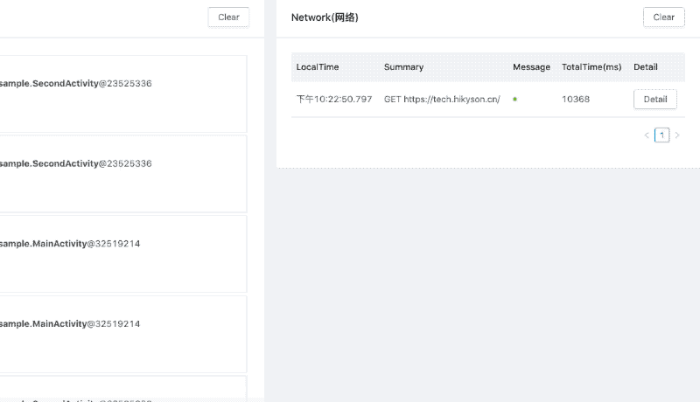Click the Detail column header
This screenshot has height=402, width=700.
646,66
